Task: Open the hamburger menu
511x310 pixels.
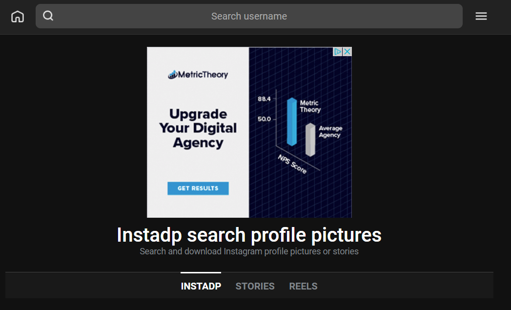Action: click(x=481, y=16)
